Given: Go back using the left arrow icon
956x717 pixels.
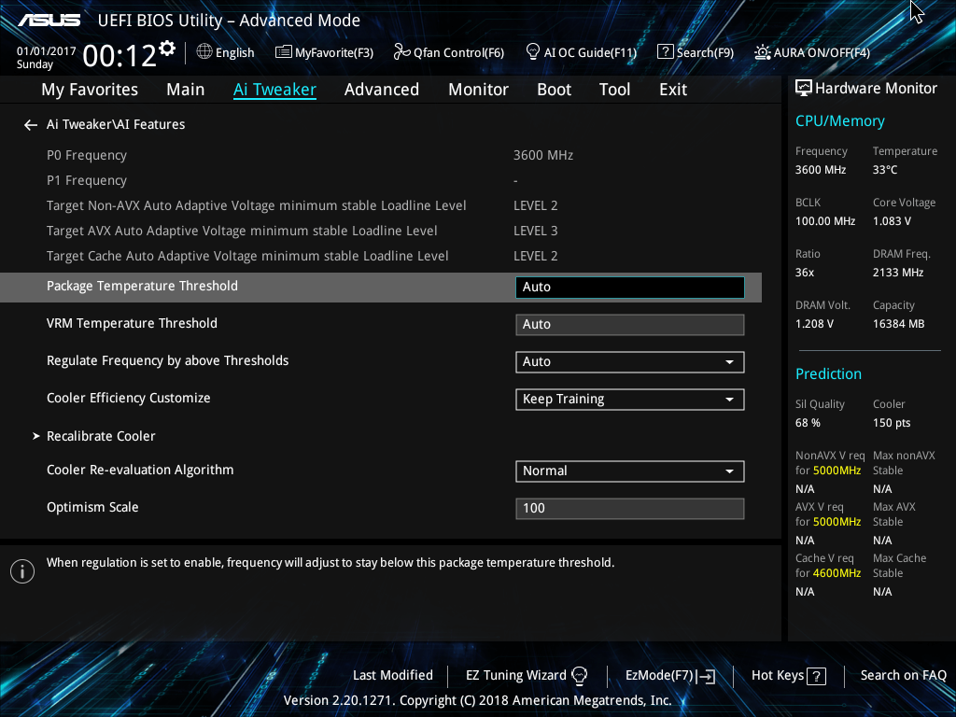Looking at the screenshot, I should point(31,125).
